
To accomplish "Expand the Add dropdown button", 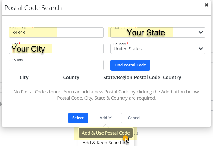I will pos(106,118).
